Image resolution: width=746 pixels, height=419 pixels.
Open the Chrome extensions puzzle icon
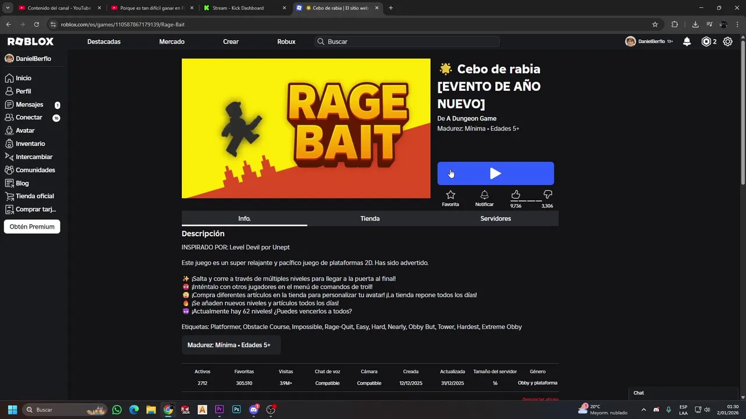(x=675, y=24)
